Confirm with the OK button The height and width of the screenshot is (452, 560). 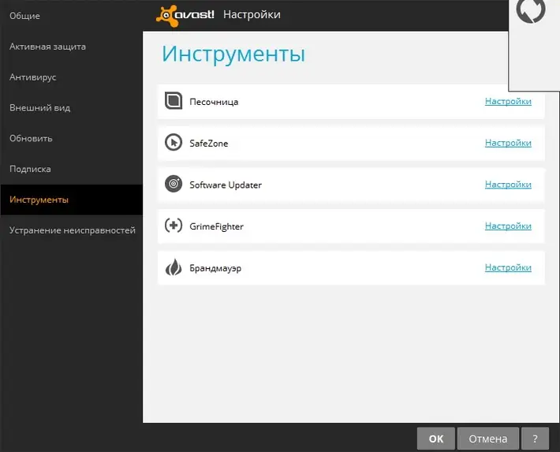[x=436, y=439]
